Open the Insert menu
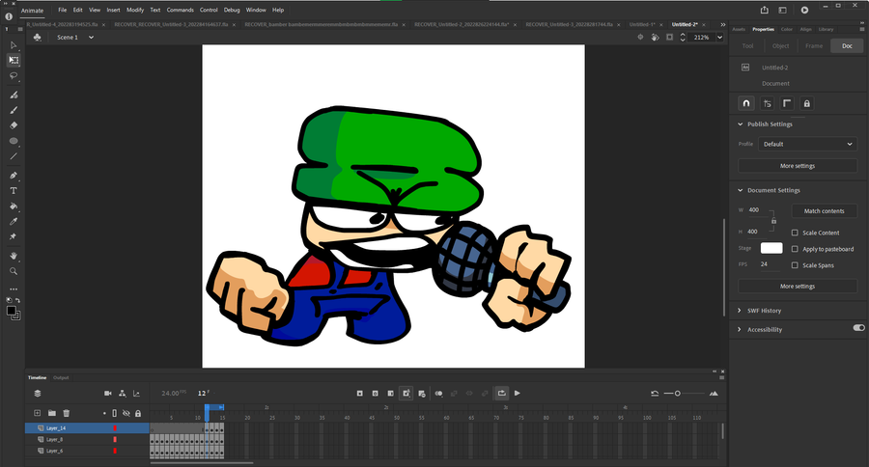The width and height of the screenshot is (869, 467). (x=113, y=10)
